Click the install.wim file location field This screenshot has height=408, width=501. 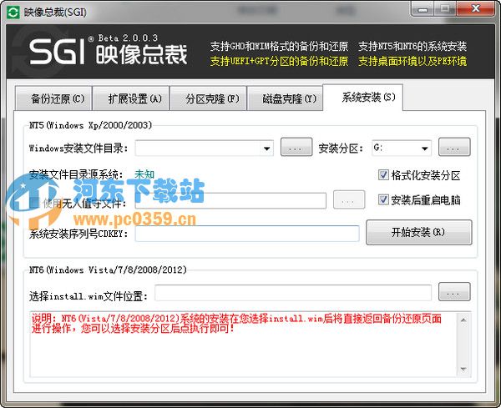[293, 293]
